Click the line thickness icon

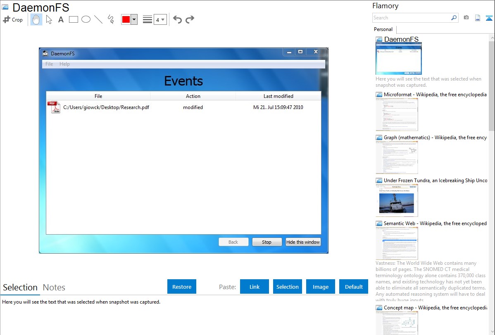(x=147, y=19)
